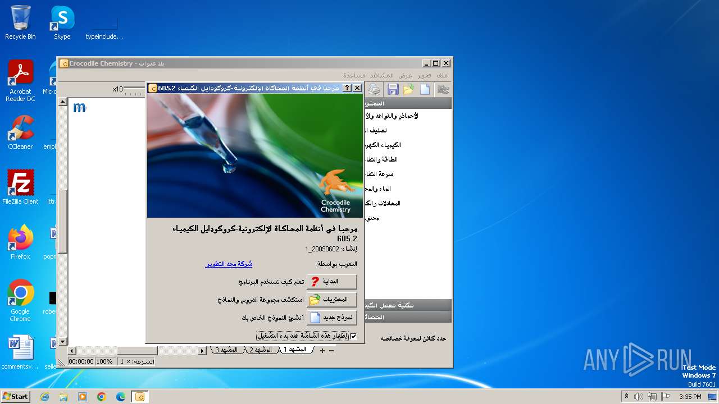
Task: Click the السرعة × 1 speed field
Action: coord(135,361)
